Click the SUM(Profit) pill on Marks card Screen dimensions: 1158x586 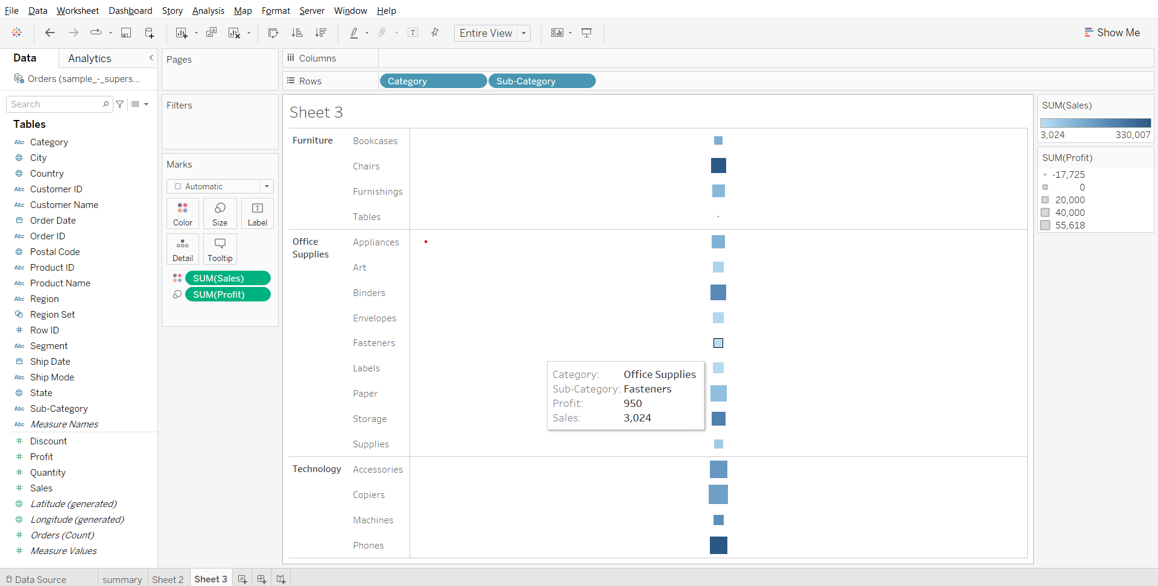click(227, 294)
